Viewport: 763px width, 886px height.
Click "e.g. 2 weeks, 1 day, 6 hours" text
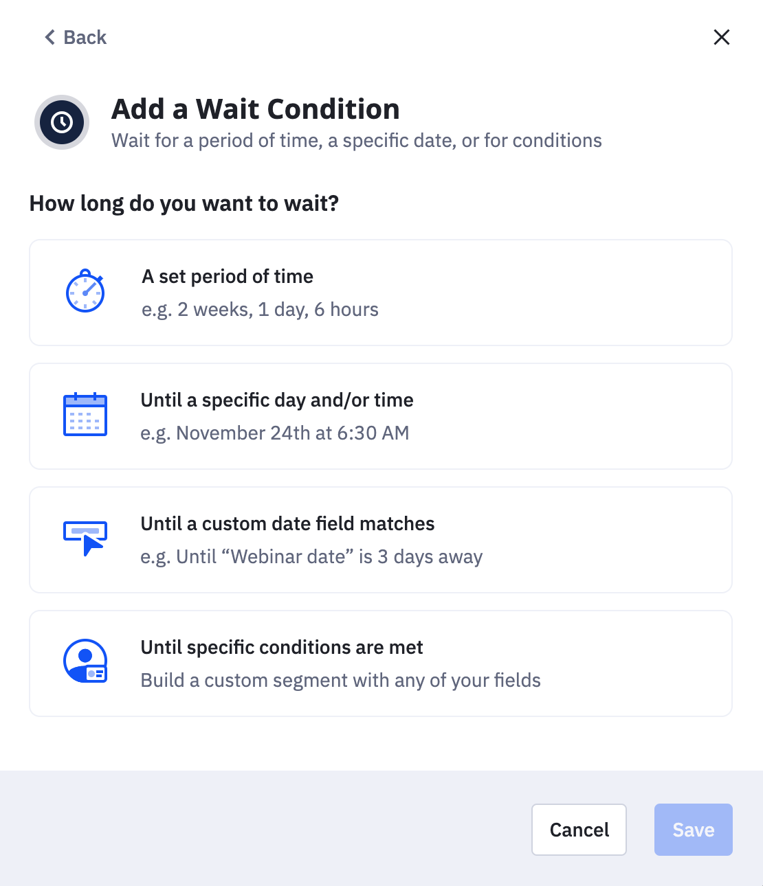click(x=260, y=310)
